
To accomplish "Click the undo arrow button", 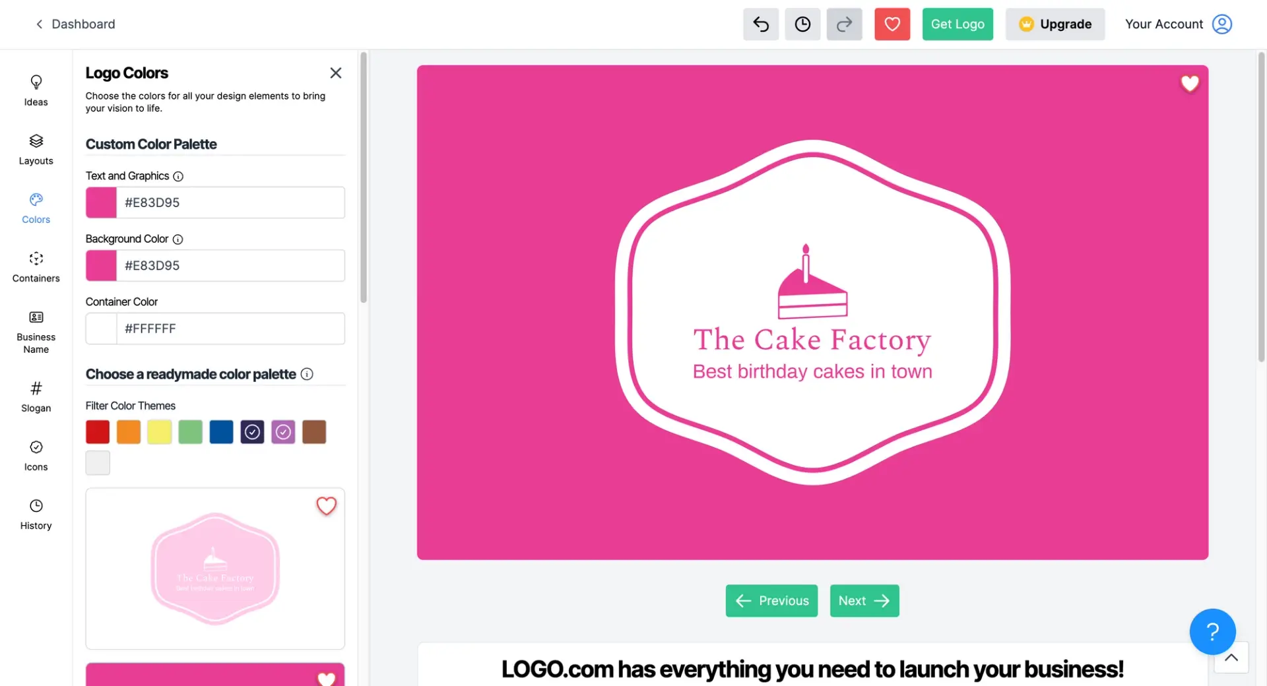I will click(760, 24).
